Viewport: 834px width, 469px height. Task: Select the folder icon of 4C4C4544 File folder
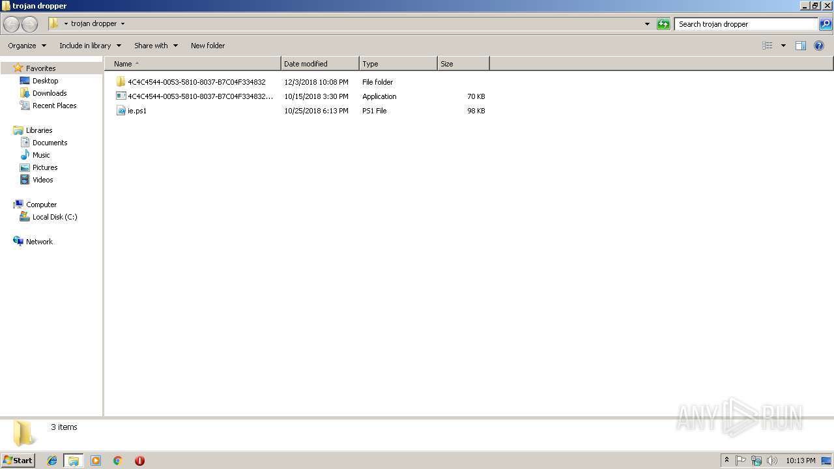(121, 82)
